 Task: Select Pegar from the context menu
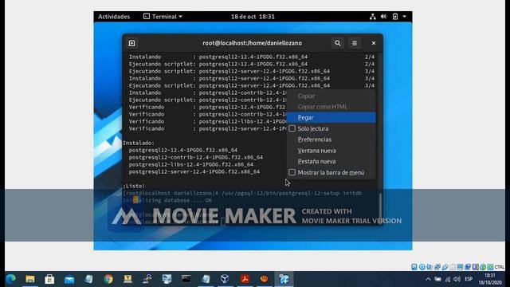click(x=331, y=117)
